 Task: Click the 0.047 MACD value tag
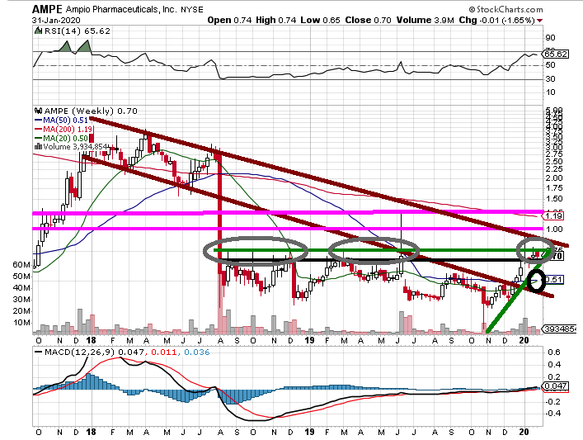tap(555, 386)
